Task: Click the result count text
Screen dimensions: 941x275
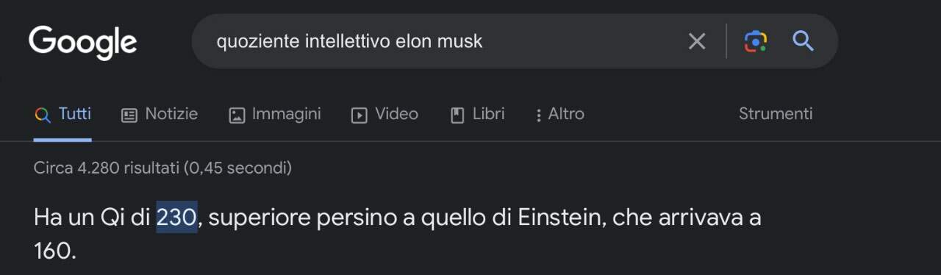Action: coord(162,168)
